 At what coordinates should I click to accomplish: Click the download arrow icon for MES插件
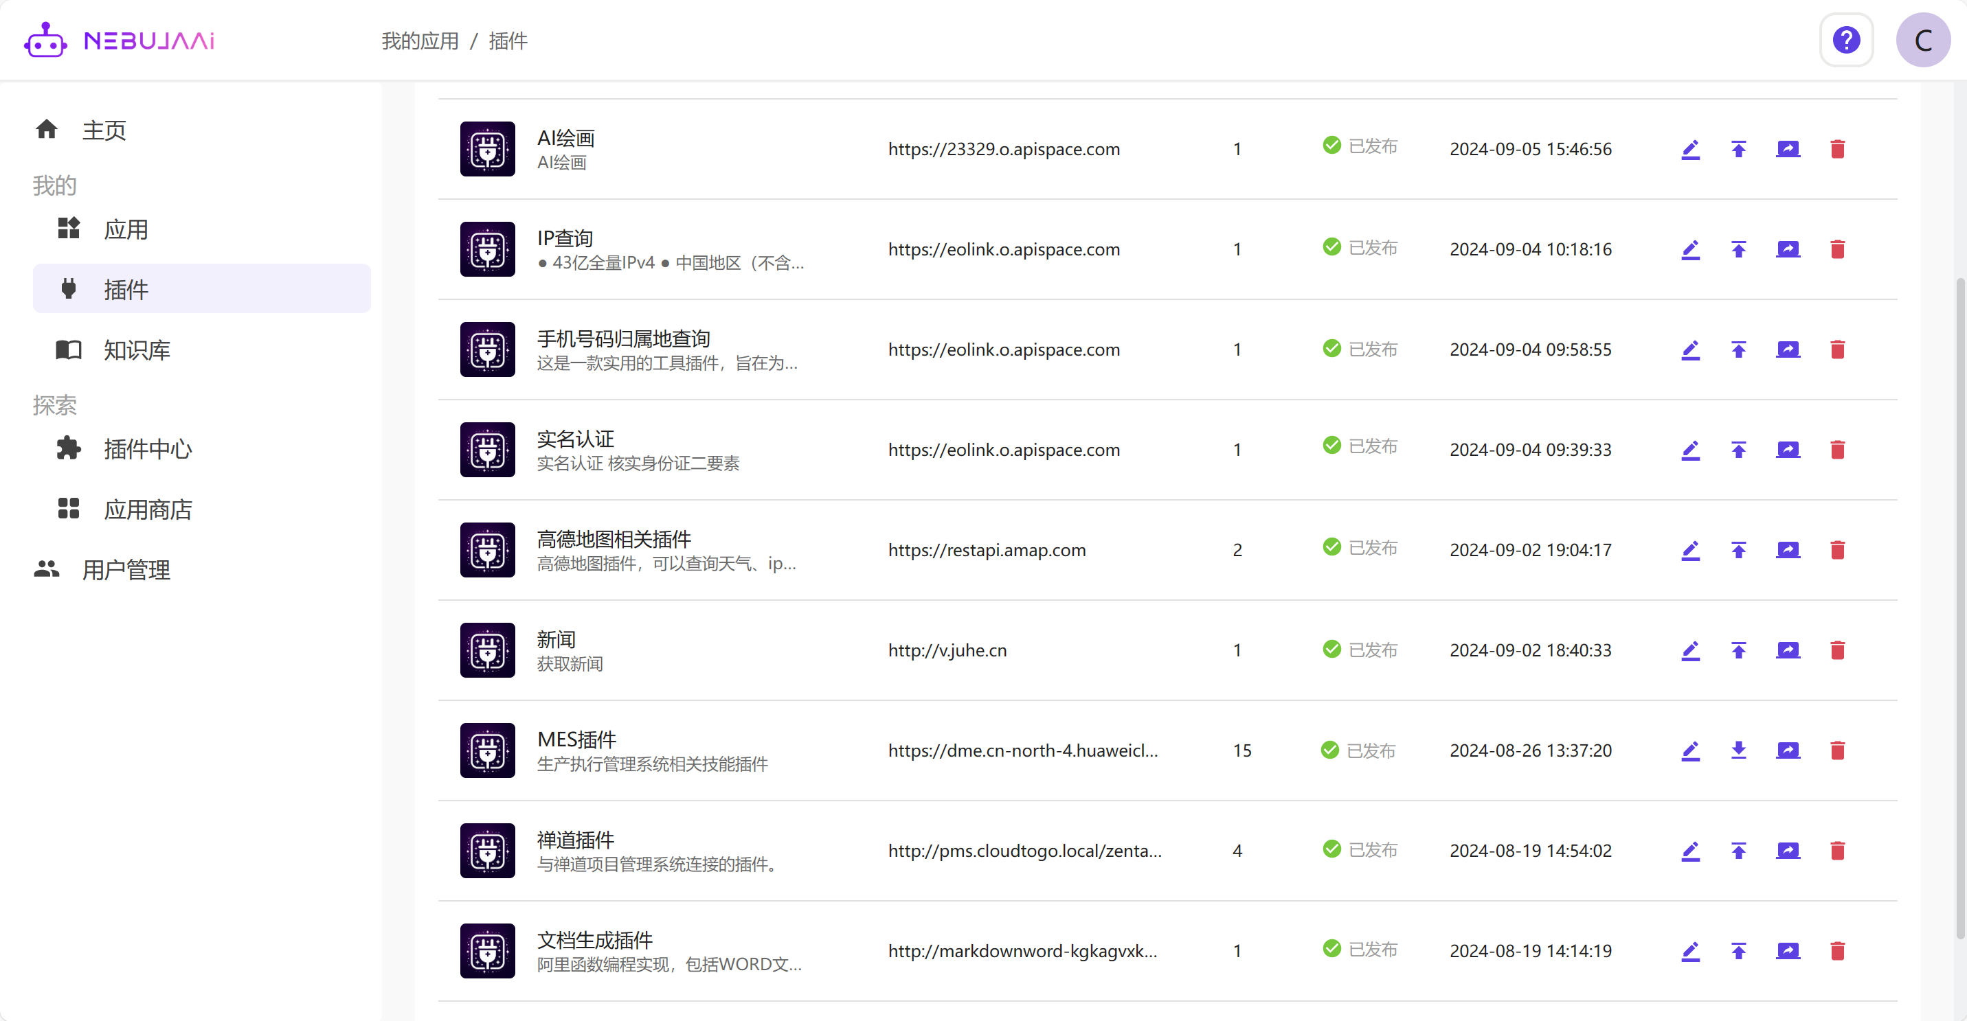(1738, 750)
